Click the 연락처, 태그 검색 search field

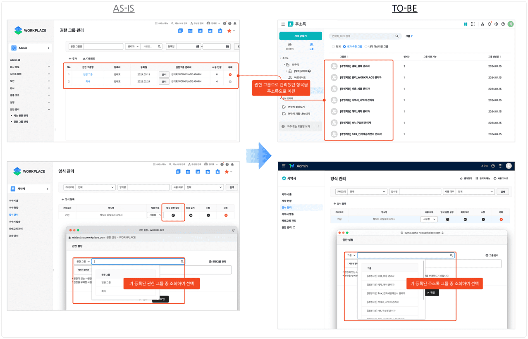click(362, 36)
